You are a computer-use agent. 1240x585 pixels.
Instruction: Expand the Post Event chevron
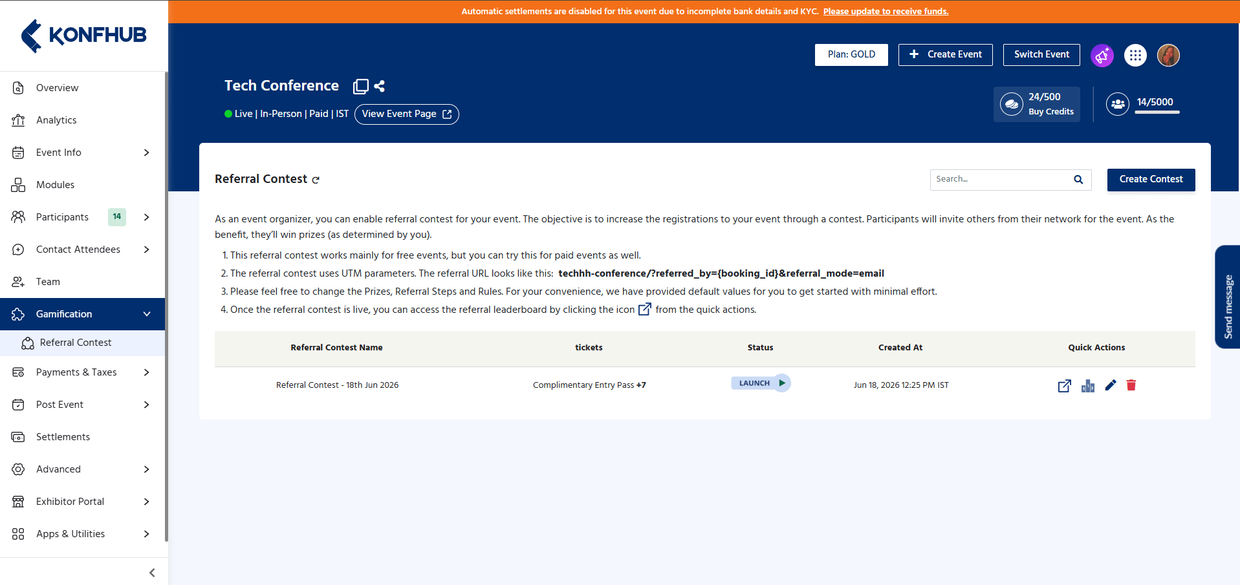(147, 405)
